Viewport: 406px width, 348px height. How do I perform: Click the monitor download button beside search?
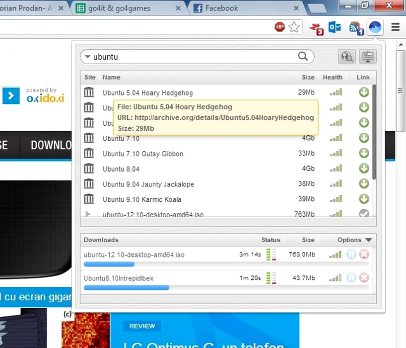368,57
